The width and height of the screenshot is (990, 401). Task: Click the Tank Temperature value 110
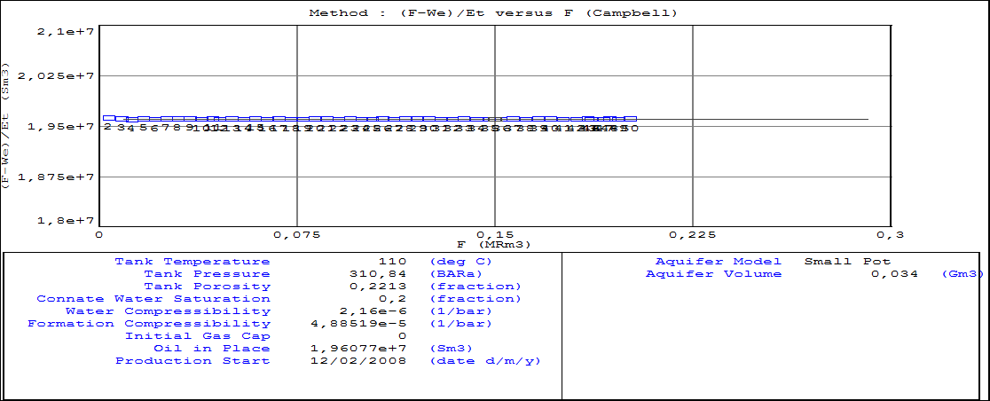point(393,262)
